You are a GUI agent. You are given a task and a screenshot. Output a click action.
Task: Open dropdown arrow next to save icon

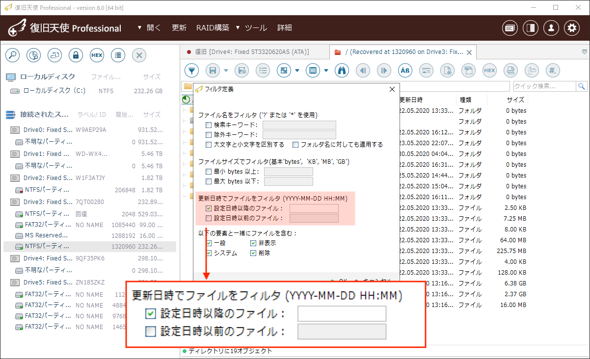click(227, 71)
